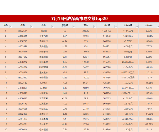Select the code cell sz000625

tap(23, 36)
